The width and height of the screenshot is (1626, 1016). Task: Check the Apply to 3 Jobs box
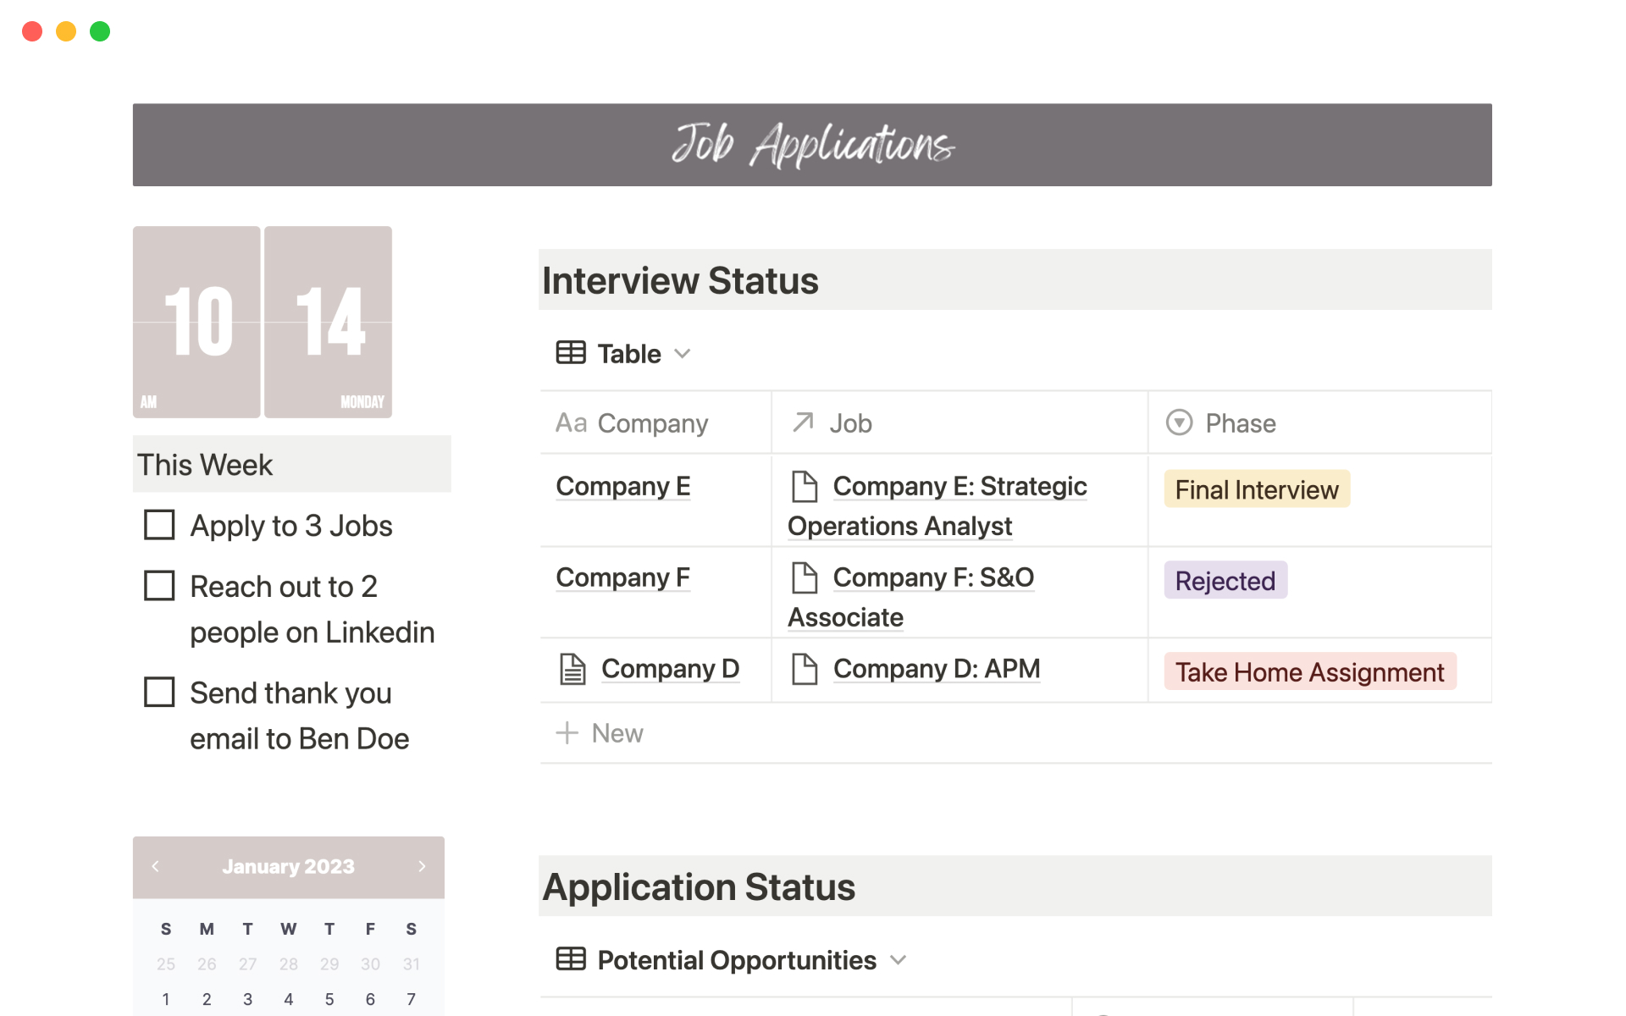pos(159,525)
